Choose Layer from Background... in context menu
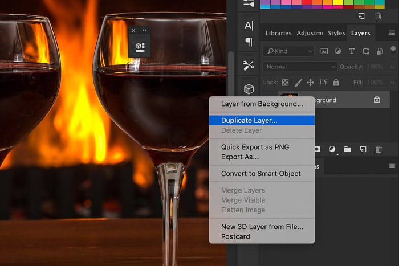Image resolution: width=399 pixels, height=266 pixels. (x=262, y=104)
